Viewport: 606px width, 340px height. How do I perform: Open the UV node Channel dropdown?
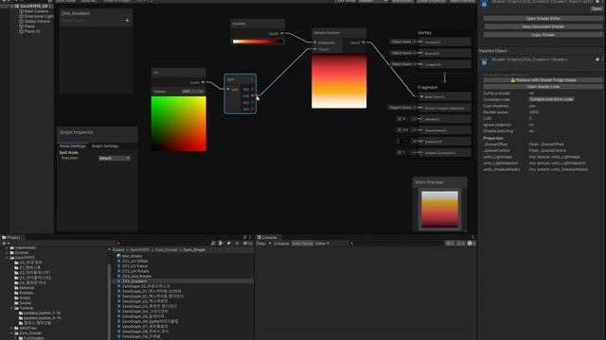(x=192, y=92)
